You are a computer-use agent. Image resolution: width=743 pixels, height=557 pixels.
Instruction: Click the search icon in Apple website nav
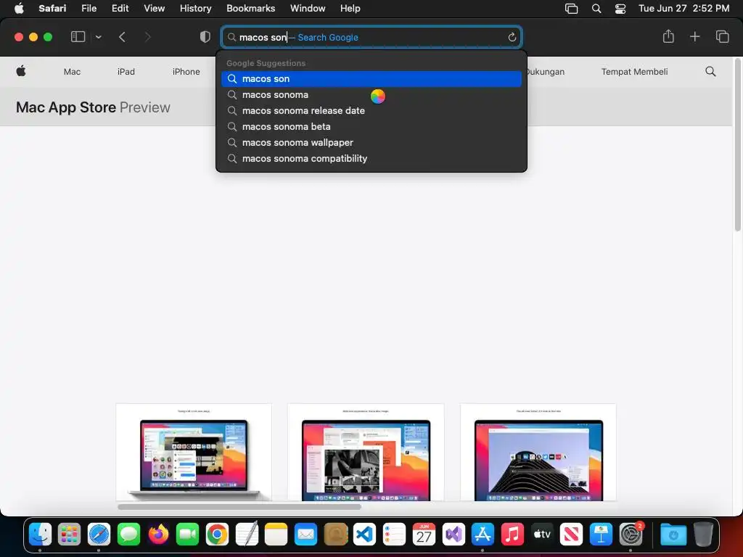coord(710,72)
